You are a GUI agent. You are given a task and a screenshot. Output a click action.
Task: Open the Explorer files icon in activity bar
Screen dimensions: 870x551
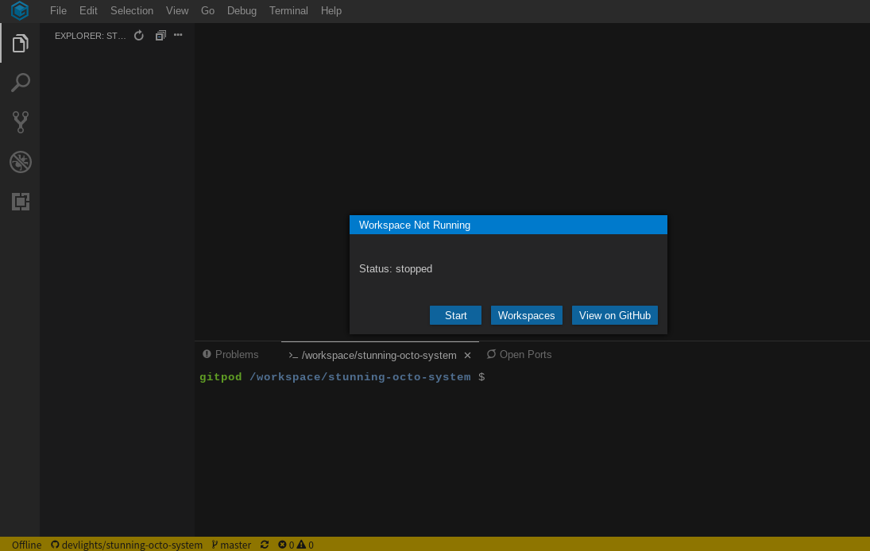click(x=20, y=43)
